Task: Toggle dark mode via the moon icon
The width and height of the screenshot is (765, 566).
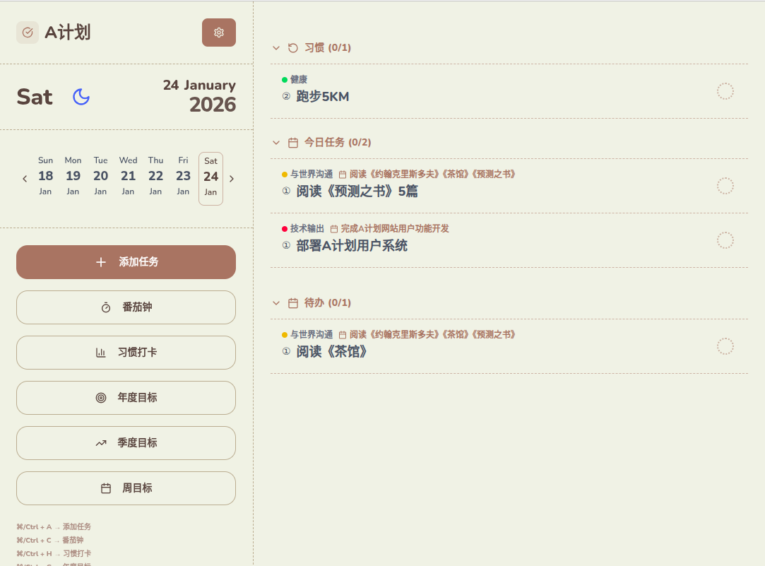Action: 81,96
